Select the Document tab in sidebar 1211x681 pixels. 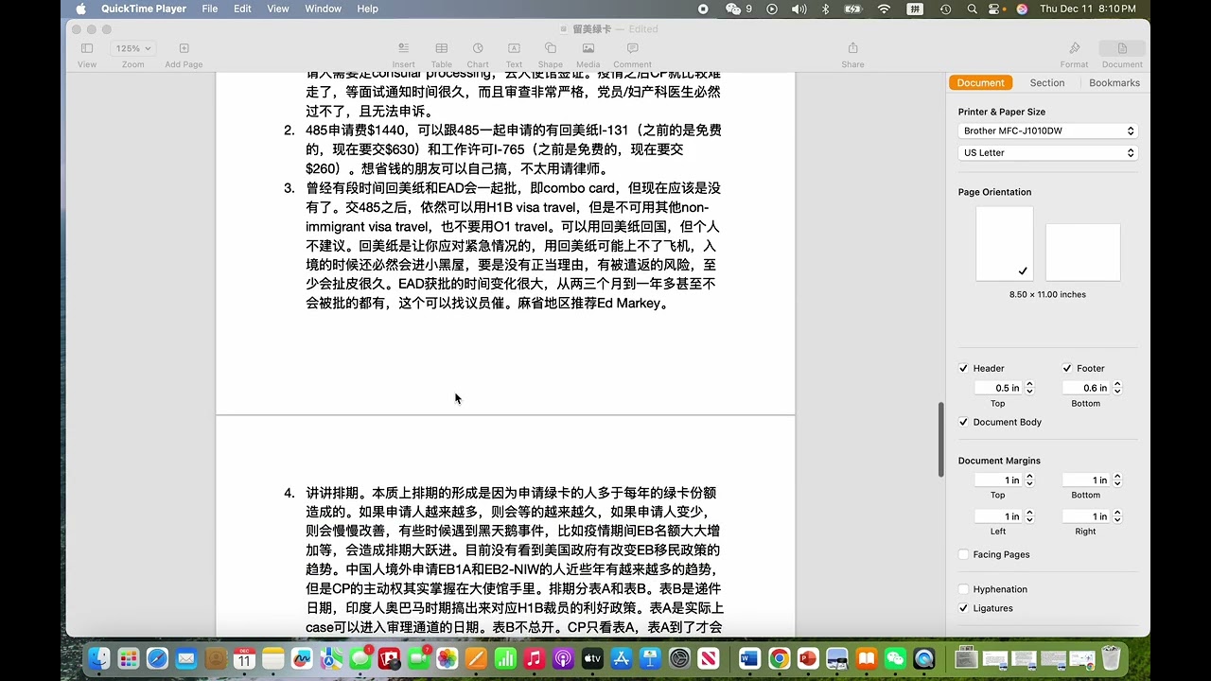980,83
